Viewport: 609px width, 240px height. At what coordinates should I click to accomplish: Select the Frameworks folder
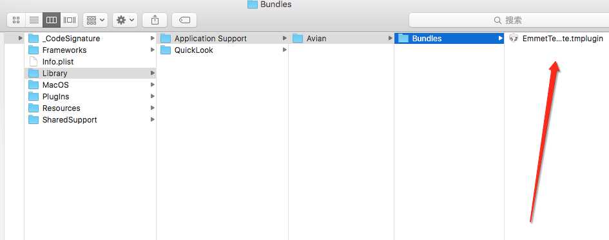(x=90, y=50)
